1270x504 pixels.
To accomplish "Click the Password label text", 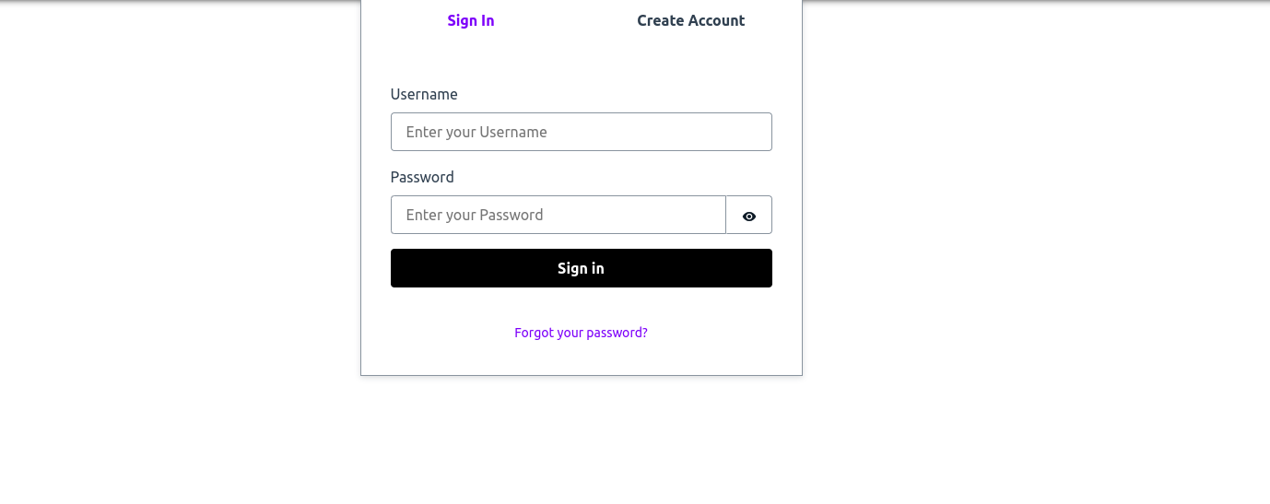I will point(422,177).
